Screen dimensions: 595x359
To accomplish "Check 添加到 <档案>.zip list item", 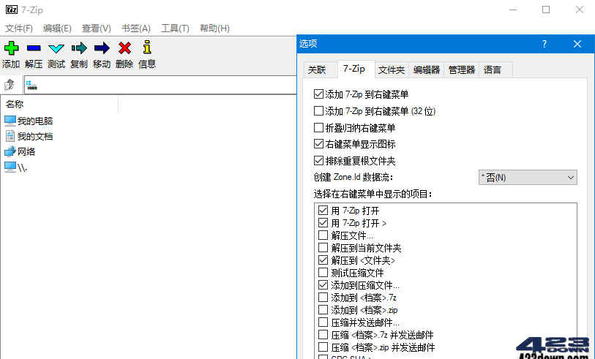I will (x=323, y=310).
